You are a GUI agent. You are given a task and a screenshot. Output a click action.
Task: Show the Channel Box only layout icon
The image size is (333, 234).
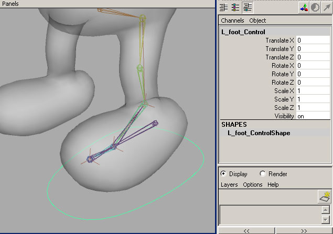[224, 7]
